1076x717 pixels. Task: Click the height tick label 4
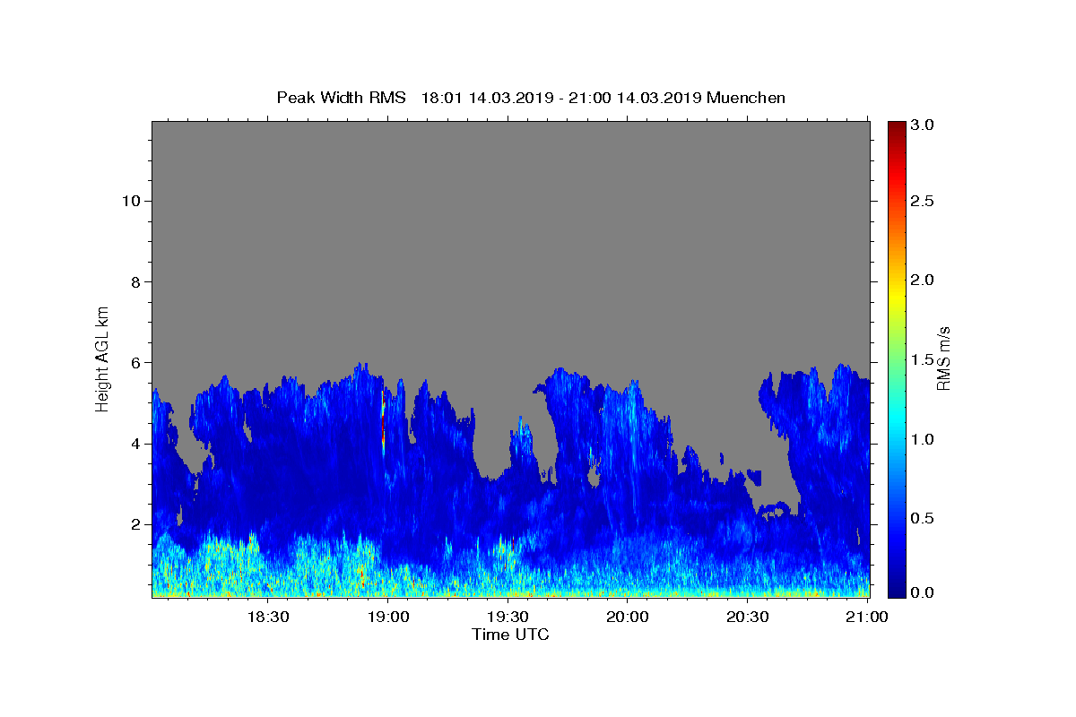(135, 444)
